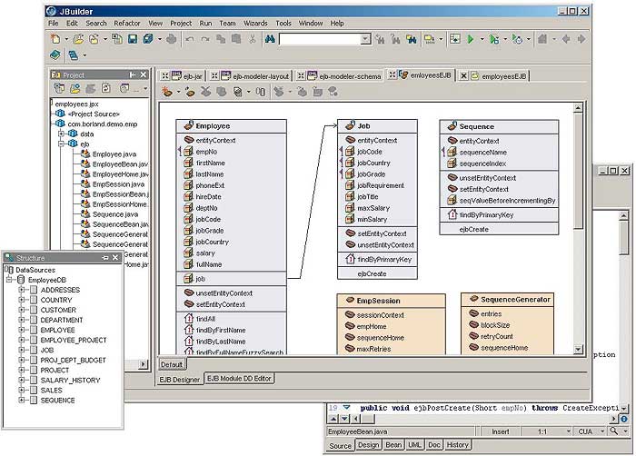The image size is (636, 456).
Task: Click the Save All toolbar icon
Action: (x=148, y=39)
